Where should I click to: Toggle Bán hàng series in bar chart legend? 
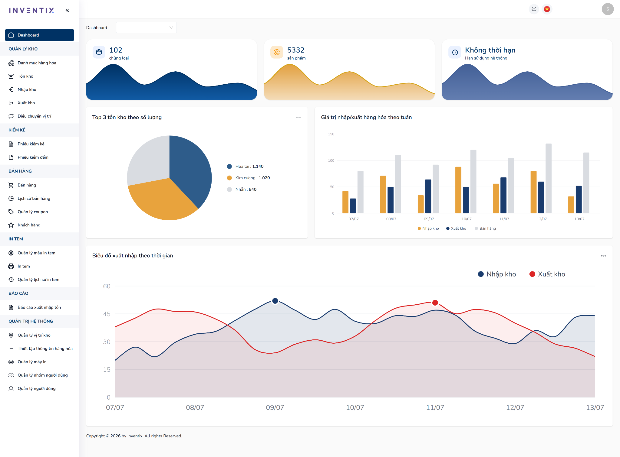tap(485, 228)
